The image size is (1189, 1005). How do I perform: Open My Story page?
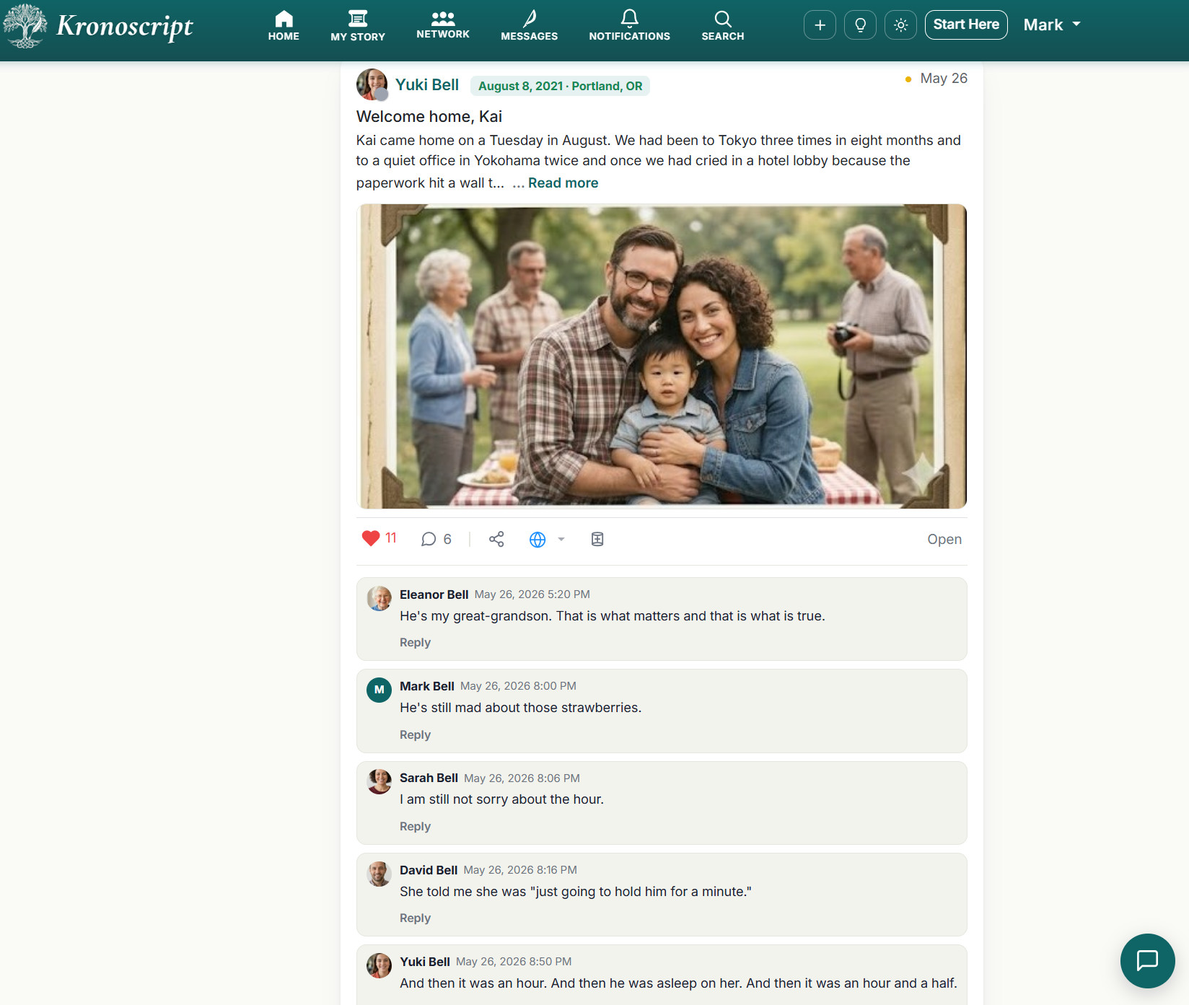[358, 26]
